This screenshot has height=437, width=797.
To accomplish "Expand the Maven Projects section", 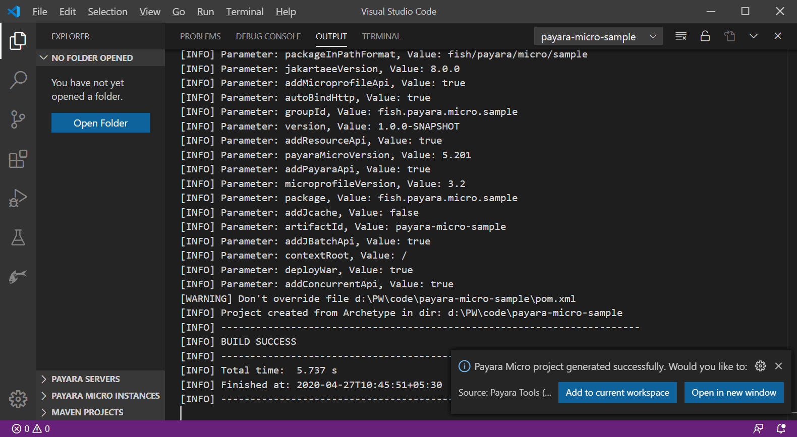I will (x=100, y=412).
